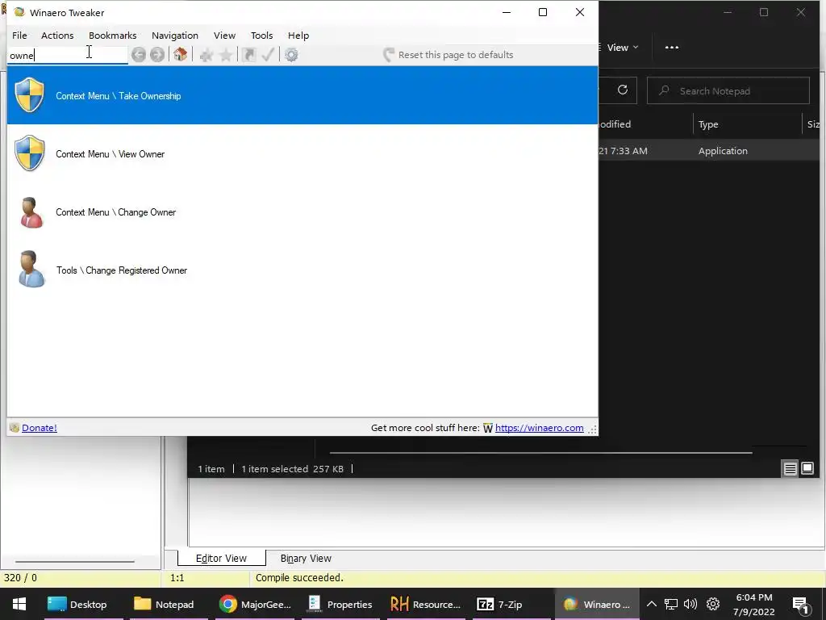826x620 pixels.
Task: Open the File menu
Action: point(19,36)
